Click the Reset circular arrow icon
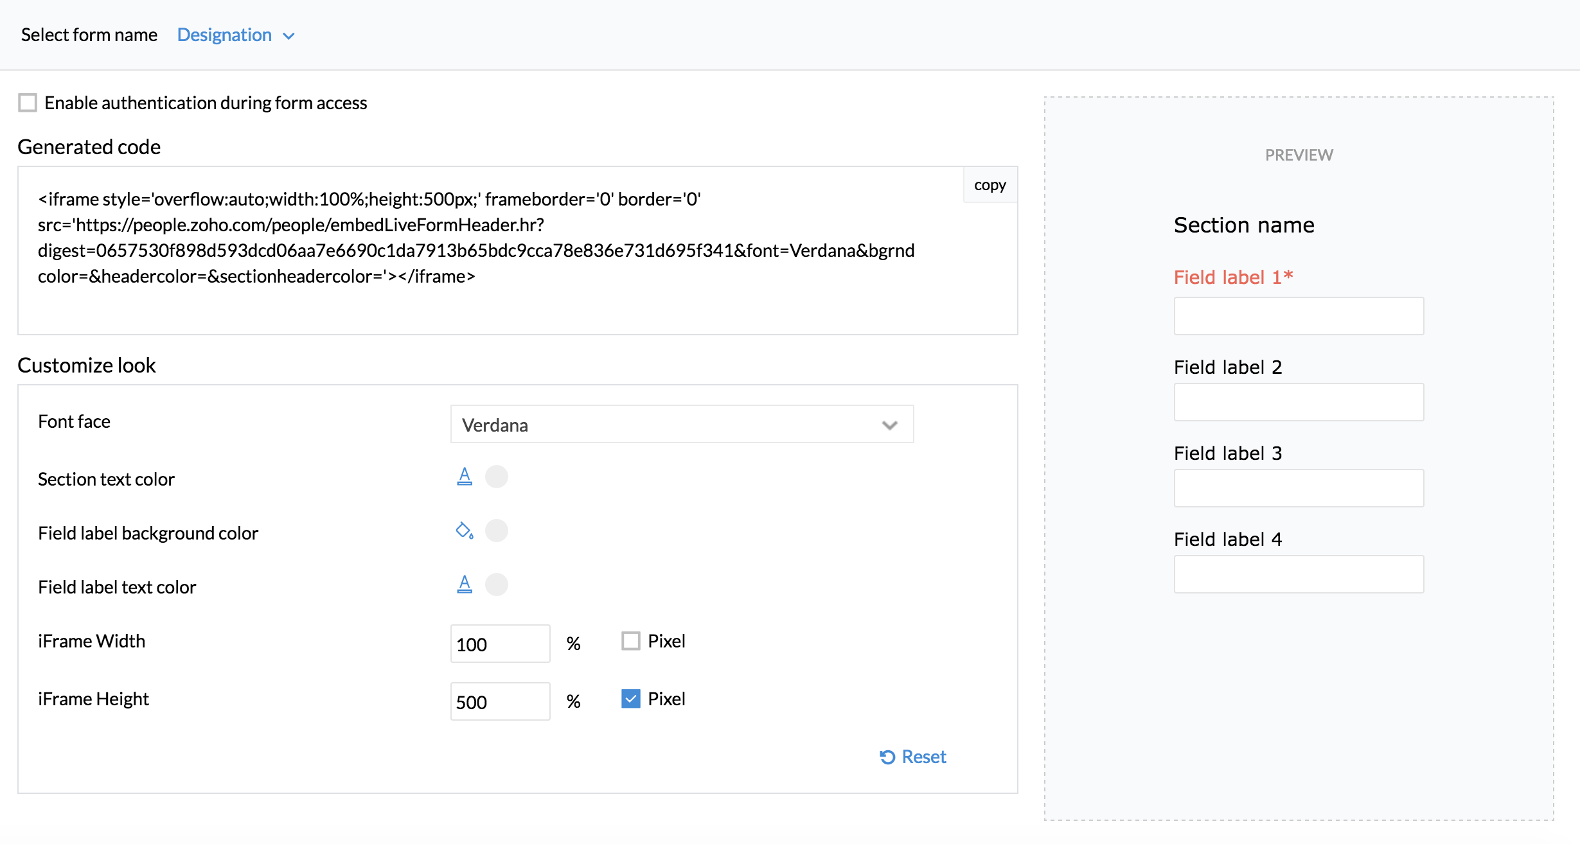 pyautogui.click(x=887, y=757)
